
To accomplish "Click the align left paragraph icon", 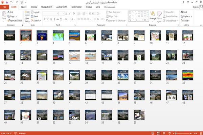I will pyautogui.click(x=78, y=19).
